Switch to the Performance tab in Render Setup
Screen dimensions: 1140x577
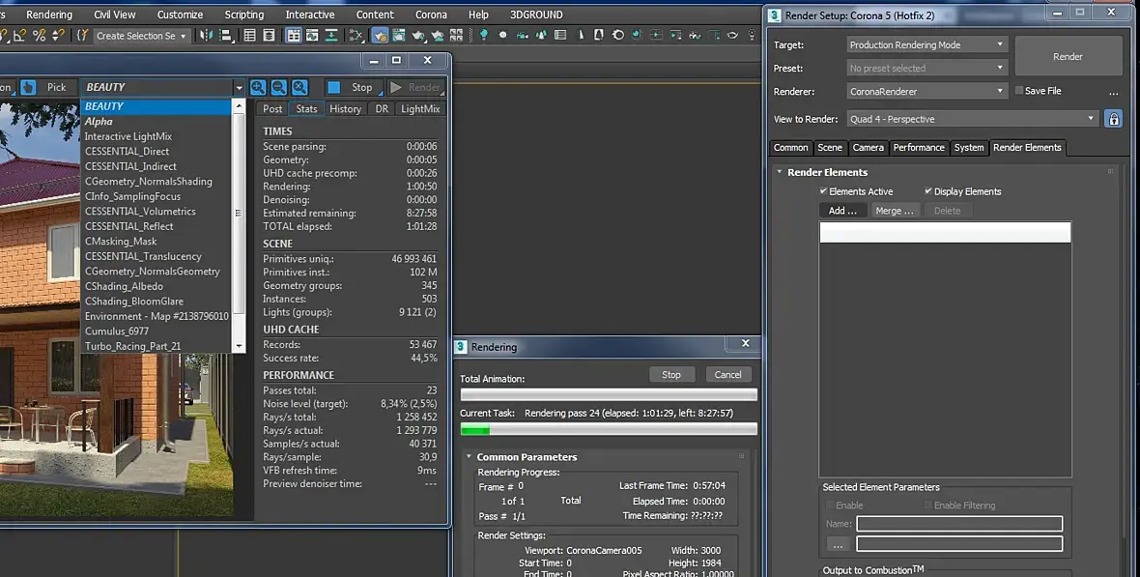918,148
